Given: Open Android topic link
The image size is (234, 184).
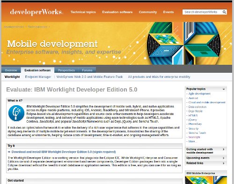Looking at the screenshot, I should (193, 98).
